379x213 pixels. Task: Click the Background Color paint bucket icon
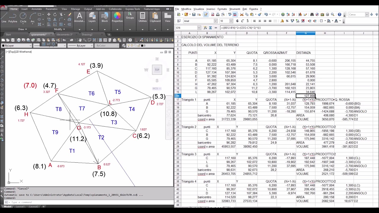(x=329, y=21)
